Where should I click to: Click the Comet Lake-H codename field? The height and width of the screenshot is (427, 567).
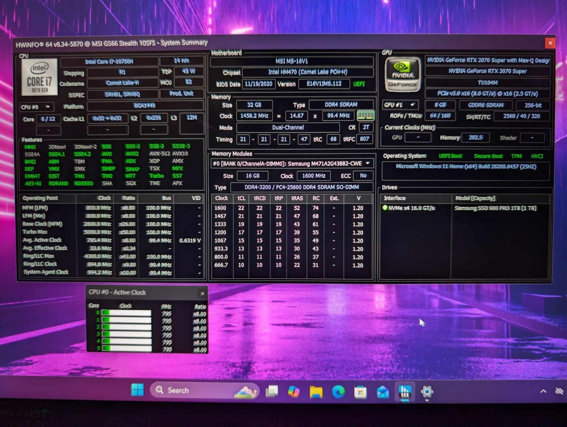tap(123, 83)
